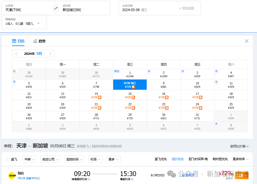The image size is (257, 184).
Task: Select May 2 priced ¥1090
Action: coord(164,74)
